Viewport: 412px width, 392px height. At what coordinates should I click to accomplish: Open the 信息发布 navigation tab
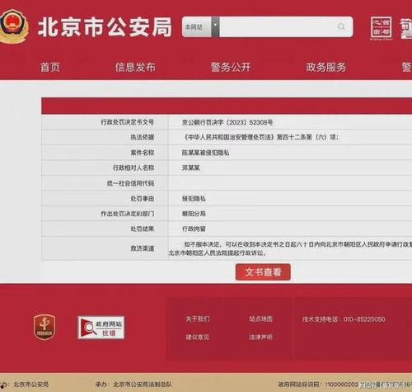pos(135,67)
